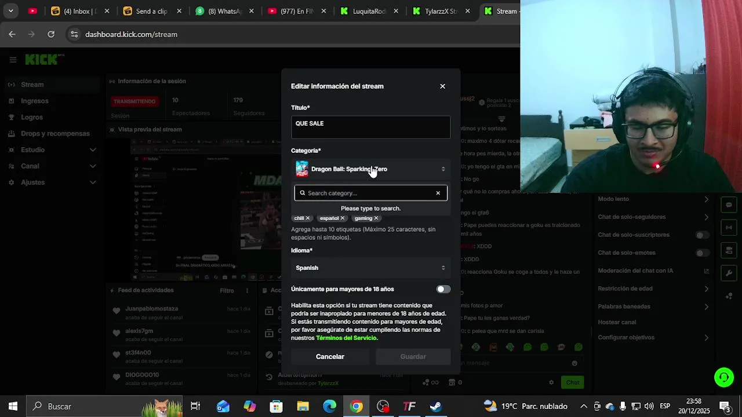Image resolution: width=742 pixels, height=417 pixels.
Task: Click the Windows Buscar search box
Action: pyautogui.click(x=106, y=407)
